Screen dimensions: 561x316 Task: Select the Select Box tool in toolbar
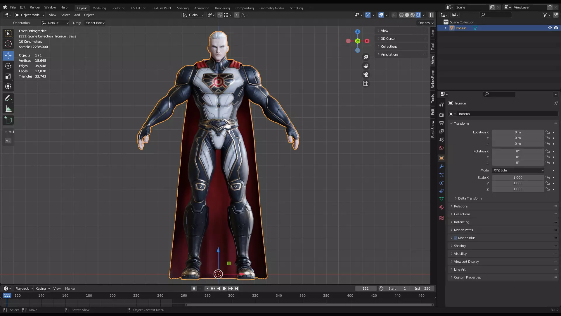pos(8,34)
